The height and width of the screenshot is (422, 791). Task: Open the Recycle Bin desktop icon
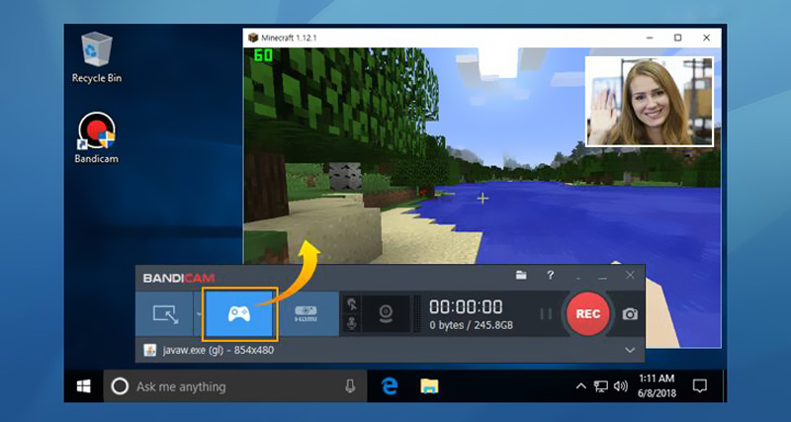point(97,57)
